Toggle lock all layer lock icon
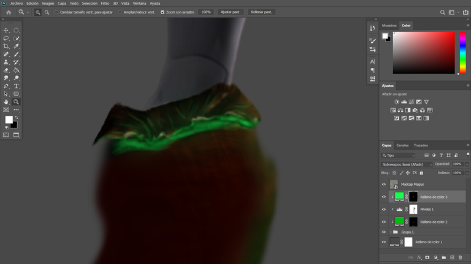This screenshot has width=471, height=264. pos(421,173)
